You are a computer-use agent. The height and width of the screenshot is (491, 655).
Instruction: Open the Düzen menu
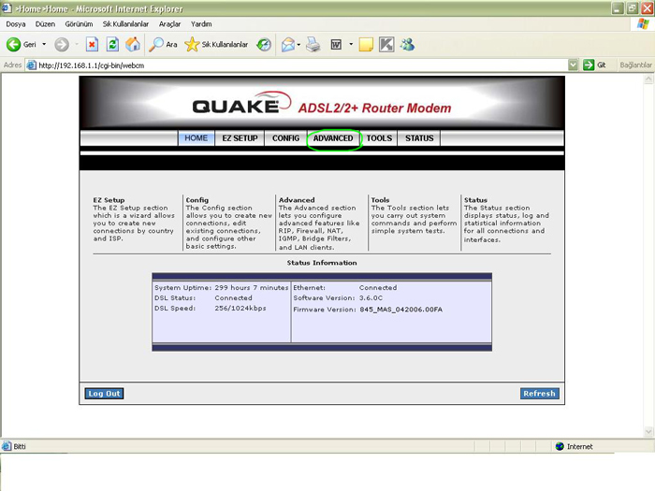point(45,24)
